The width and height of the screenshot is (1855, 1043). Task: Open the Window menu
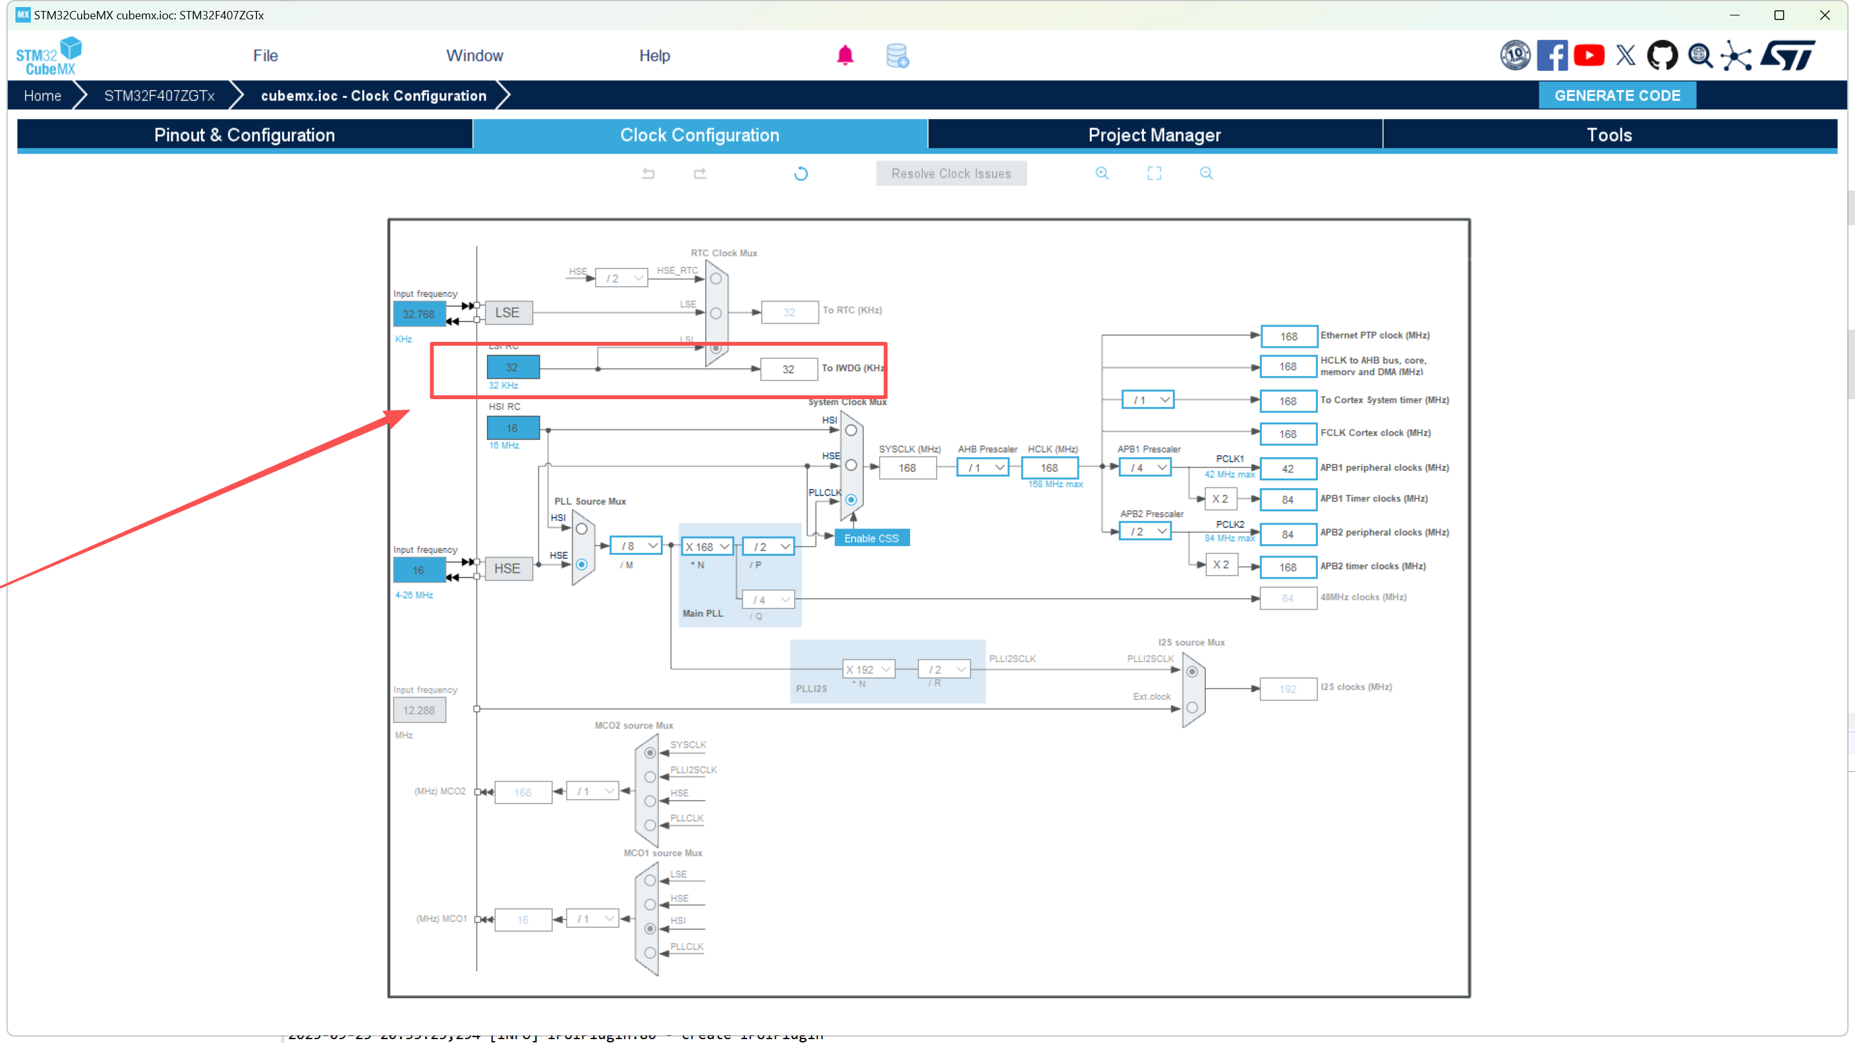pyautogui.click(x=475, y=55)
